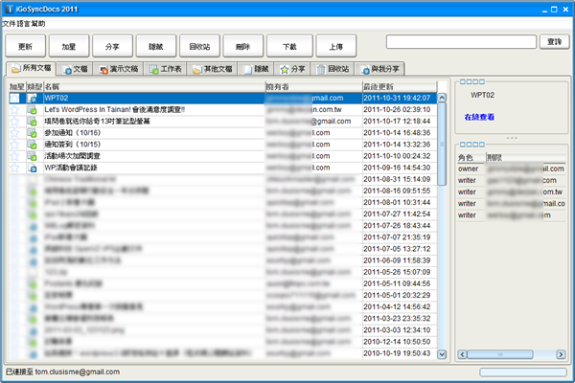Open the 文件 menu
Image resolution: width=575 pixels, height=383 pixels.
click(x=10, y=24)
